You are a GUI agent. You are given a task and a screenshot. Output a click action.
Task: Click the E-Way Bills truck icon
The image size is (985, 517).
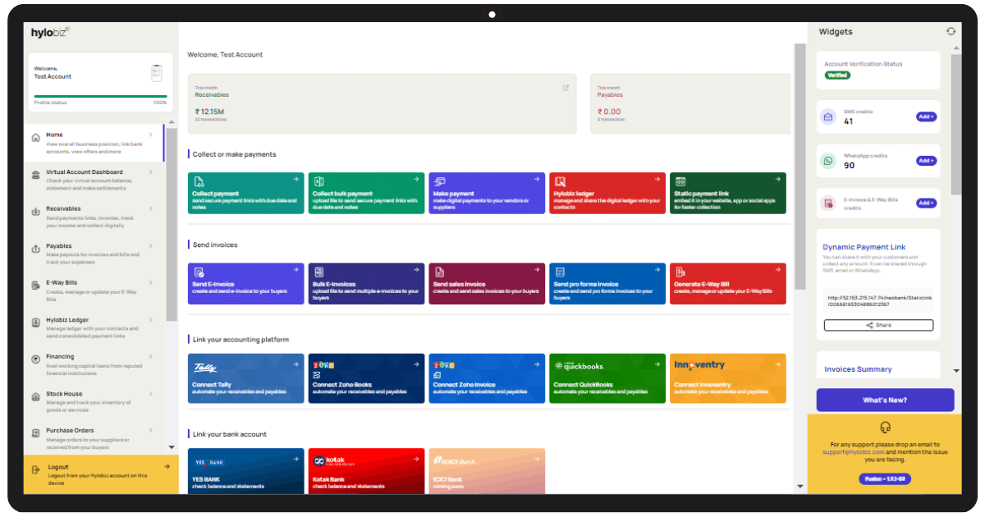35,286
